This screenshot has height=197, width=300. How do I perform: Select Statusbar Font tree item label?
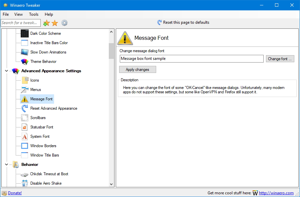coord(42,127)
